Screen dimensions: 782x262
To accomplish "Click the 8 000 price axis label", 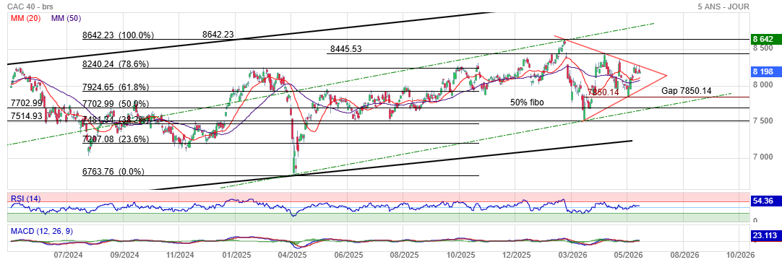I will [762, 84].
